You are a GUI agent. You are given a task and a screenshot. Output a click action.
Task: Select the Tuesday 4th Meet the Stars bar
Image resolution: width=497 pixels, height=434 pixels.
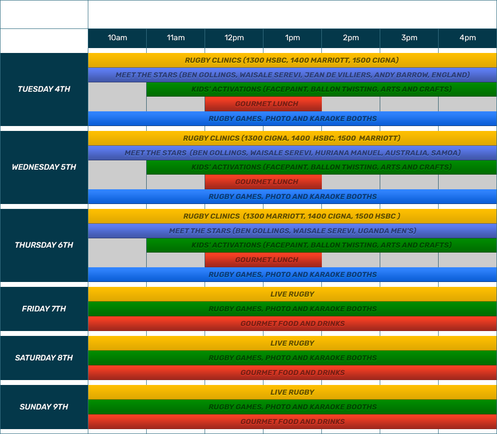(292, 75)
